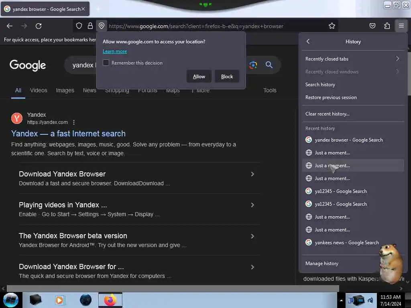Block location access
The image size is (411, 308).
coord(227,77)
